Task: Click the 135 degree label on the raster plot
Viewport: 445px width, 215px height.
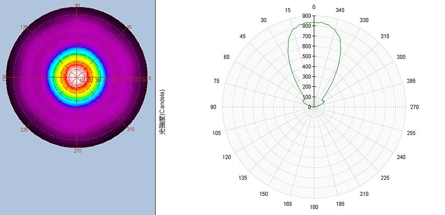Action: [25, 27]
